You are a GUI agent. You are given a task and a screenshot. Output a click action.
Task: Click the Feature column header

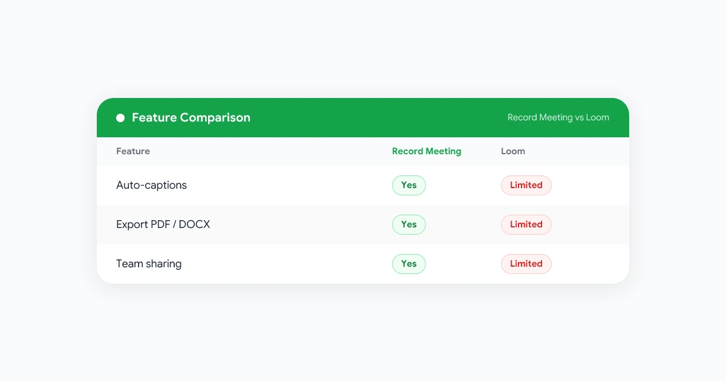pos(133,151)
